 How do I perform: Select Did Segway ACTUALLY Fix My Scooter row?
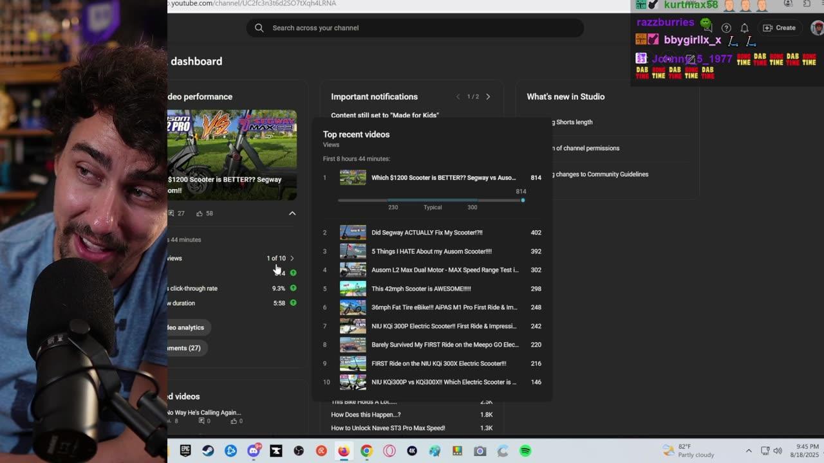click(433, 233)
